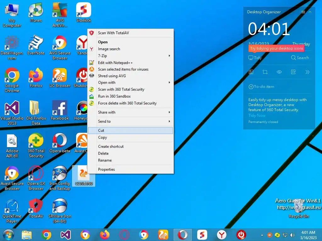Select the DataWagon.com desktop shortcut
The image size is (322, 241).
coord(12,48)
